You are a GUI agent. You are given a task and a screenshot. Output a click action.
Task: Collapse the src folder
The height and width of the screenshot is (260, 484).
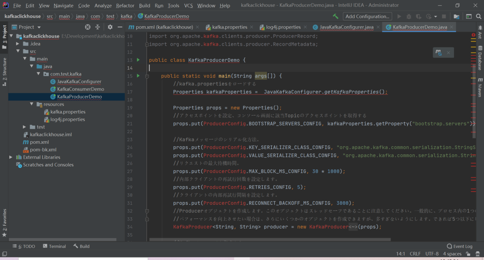pyautogui.click(x=18, y=51)
